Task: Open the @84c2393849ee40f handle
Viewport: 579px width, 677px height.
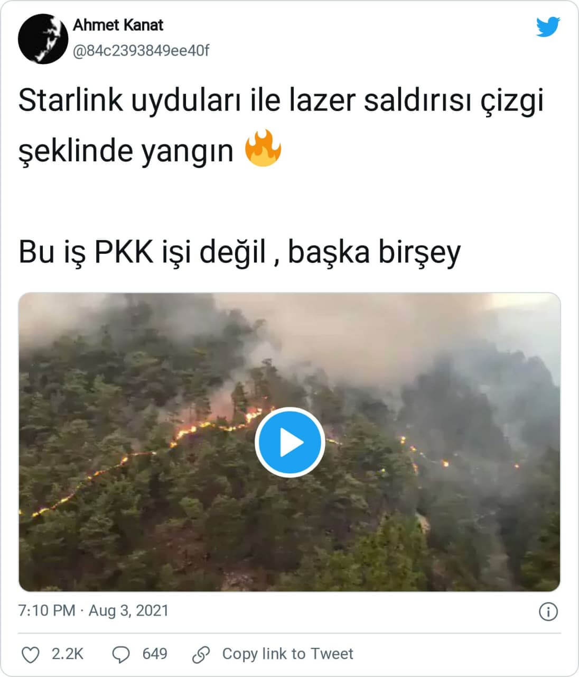Action: tap(141, 51)
